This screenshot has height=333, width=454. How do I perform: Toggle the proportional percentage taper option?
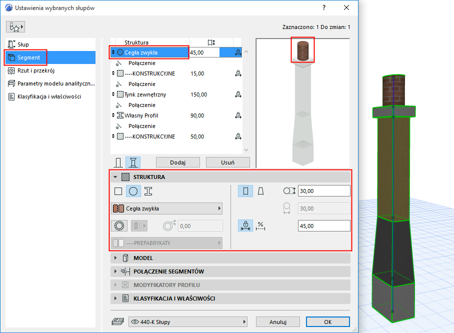point(260,225)
